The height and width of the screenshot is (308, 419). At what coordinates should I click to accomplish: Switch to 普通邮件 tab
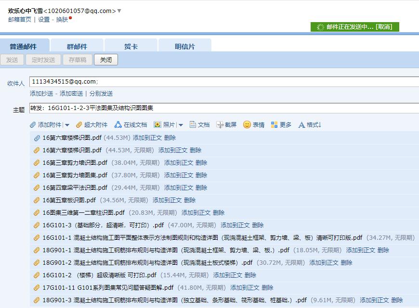(25, 46)
